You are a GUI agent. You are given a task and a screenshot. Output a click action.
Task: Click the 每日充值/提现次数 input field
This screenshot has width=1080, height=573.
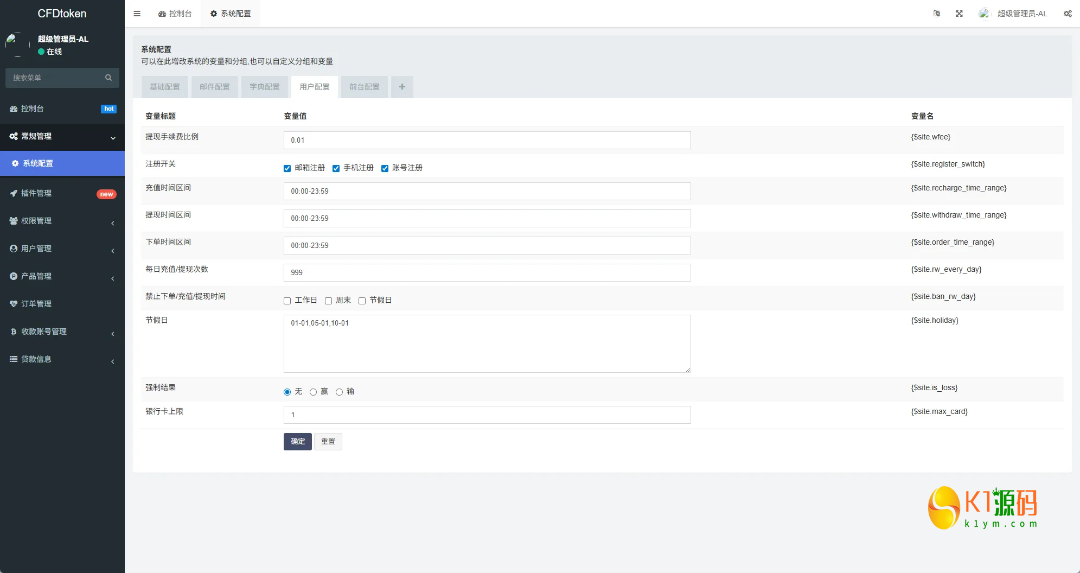pos(487,272)
